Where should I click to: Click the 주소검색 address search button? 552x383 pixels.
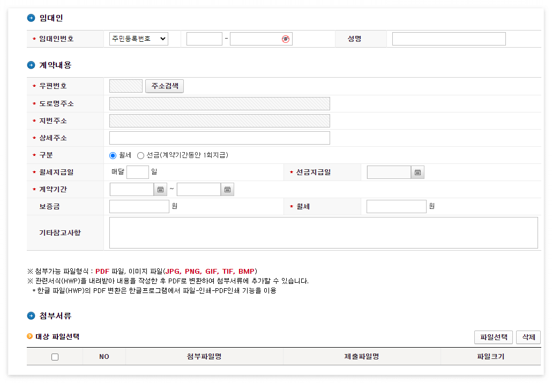(x=165, y=86)
